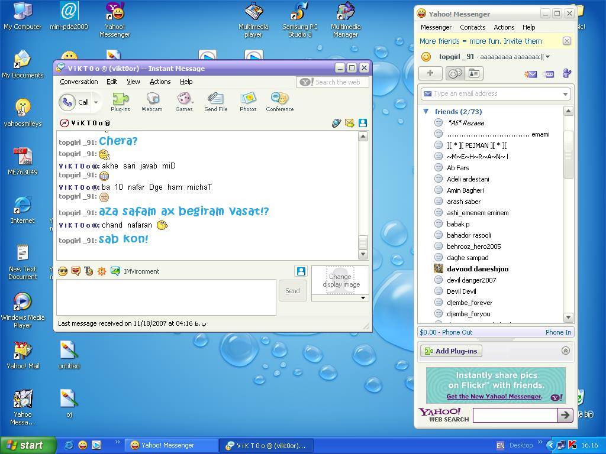Open the text format icon above message box
Viewport: 606px width, 454px height.
(x=89, y=271)
